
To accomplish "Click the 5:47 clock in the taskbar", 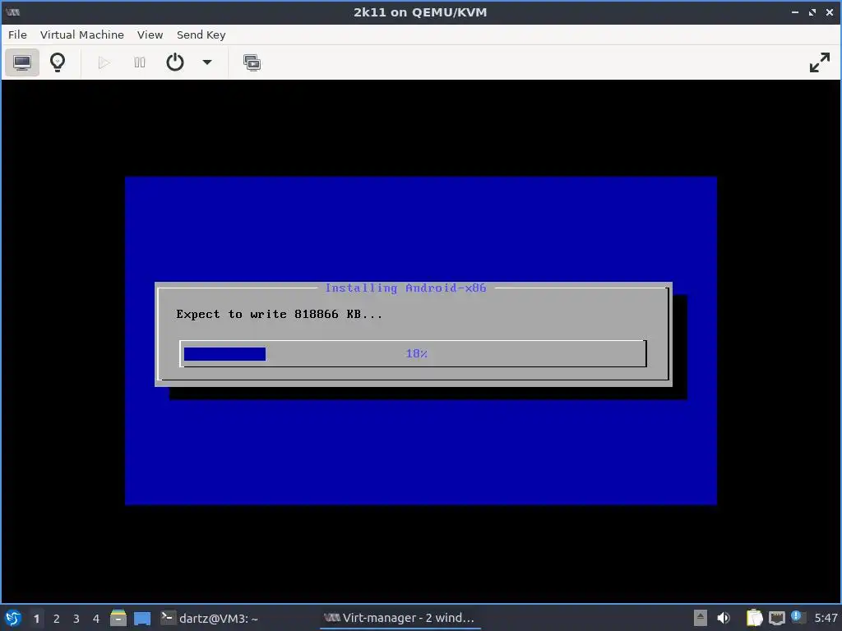I will tap(826, 618).
